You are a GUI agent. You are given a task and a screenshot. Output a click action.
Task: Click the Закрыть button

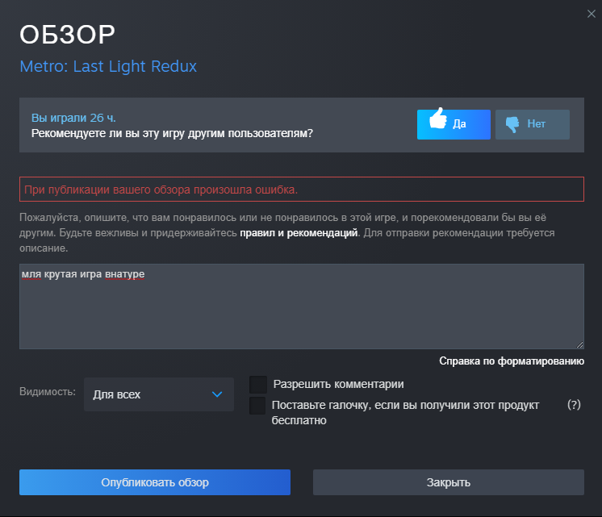point(449,482)
